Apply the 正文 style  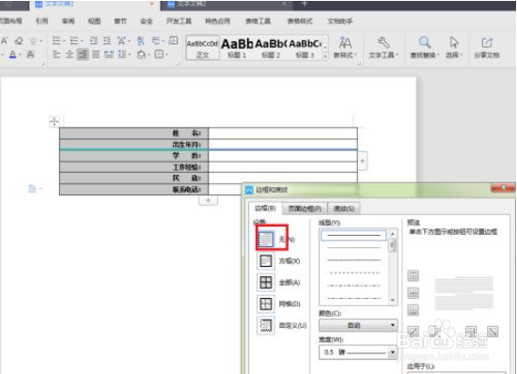point(202,48)
